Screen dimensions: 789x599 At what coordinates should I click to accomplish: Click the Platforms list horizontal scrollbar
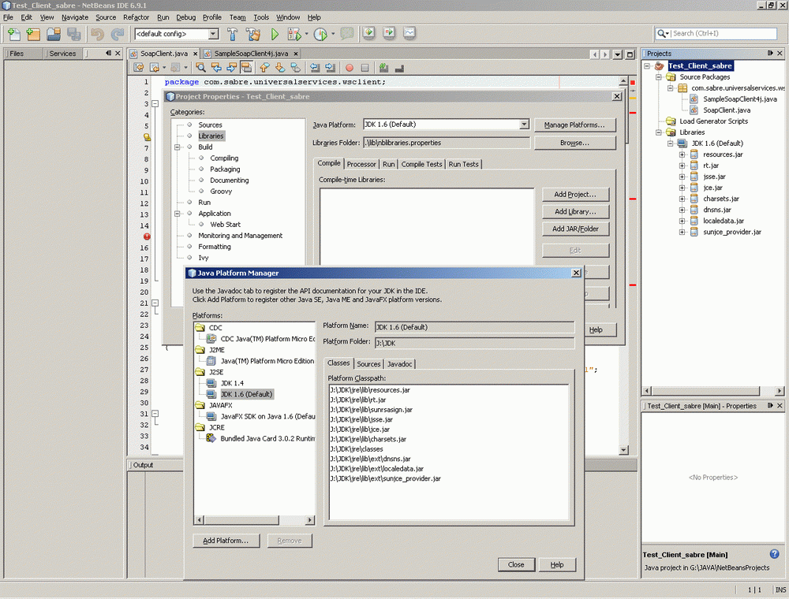pos(255,519)
